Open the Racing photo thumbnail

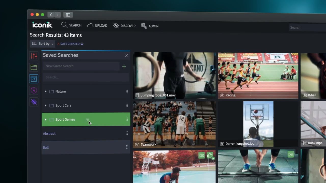[x=258, y=75]
